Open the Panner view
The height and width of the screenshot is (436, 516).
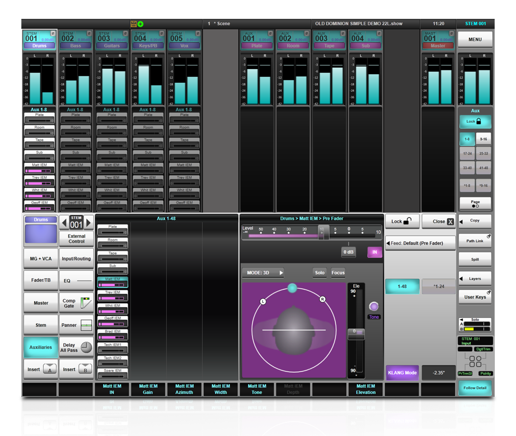76,325
